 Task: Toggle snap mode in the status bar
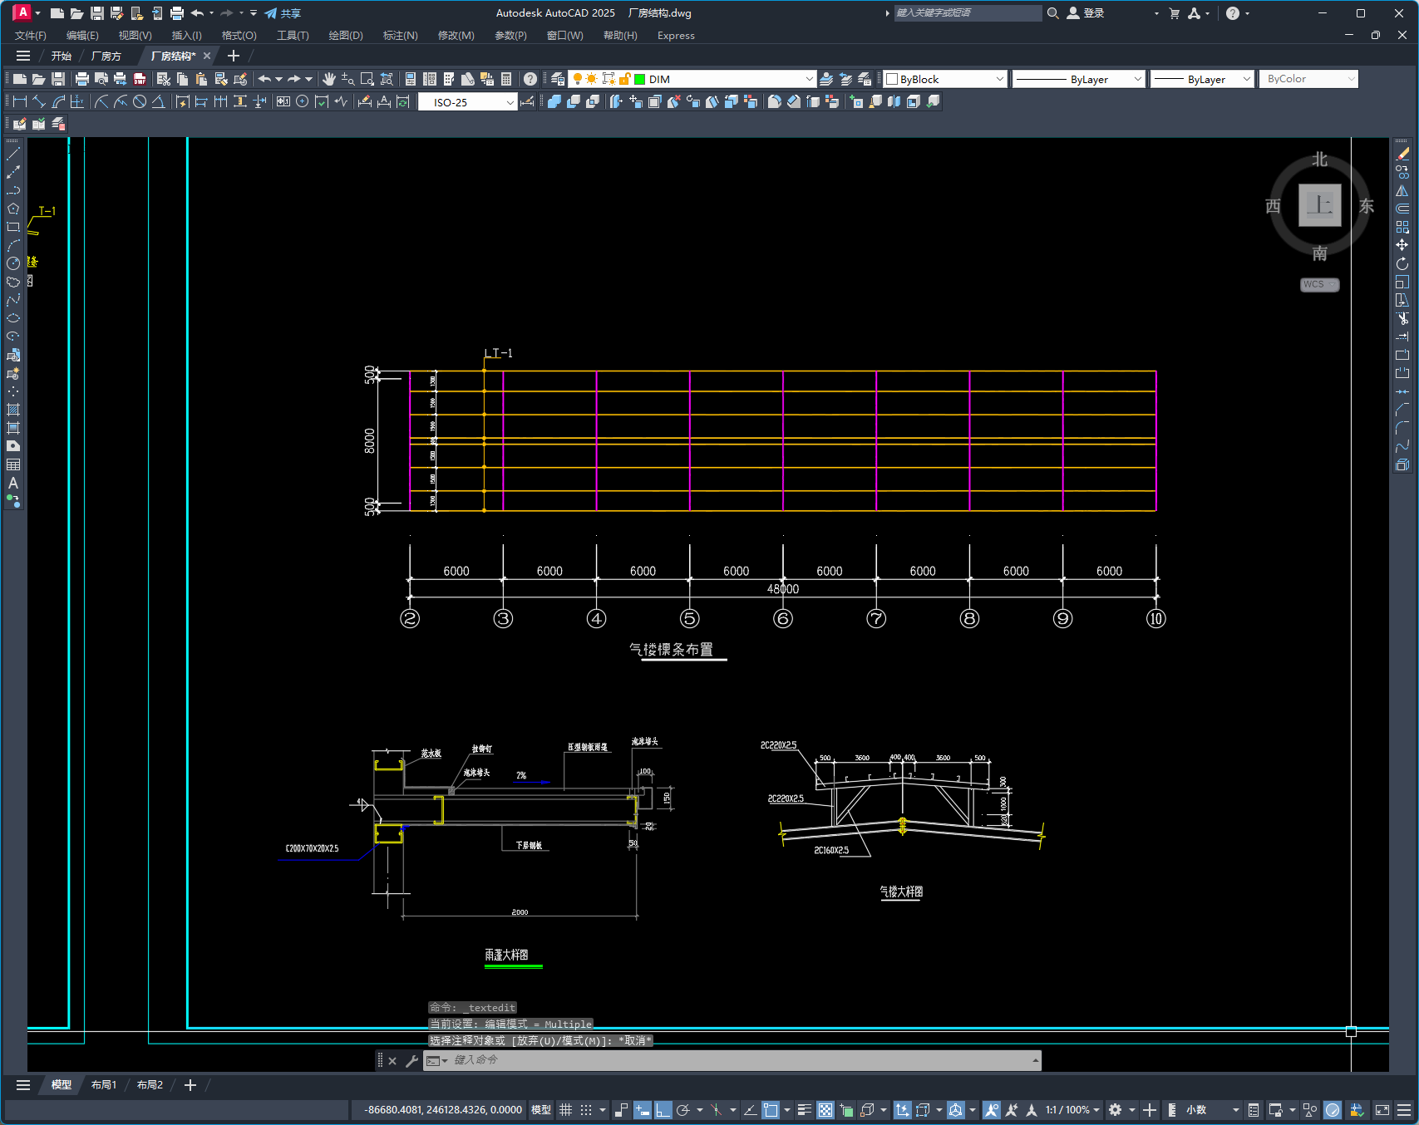(x=586, y=1110)
